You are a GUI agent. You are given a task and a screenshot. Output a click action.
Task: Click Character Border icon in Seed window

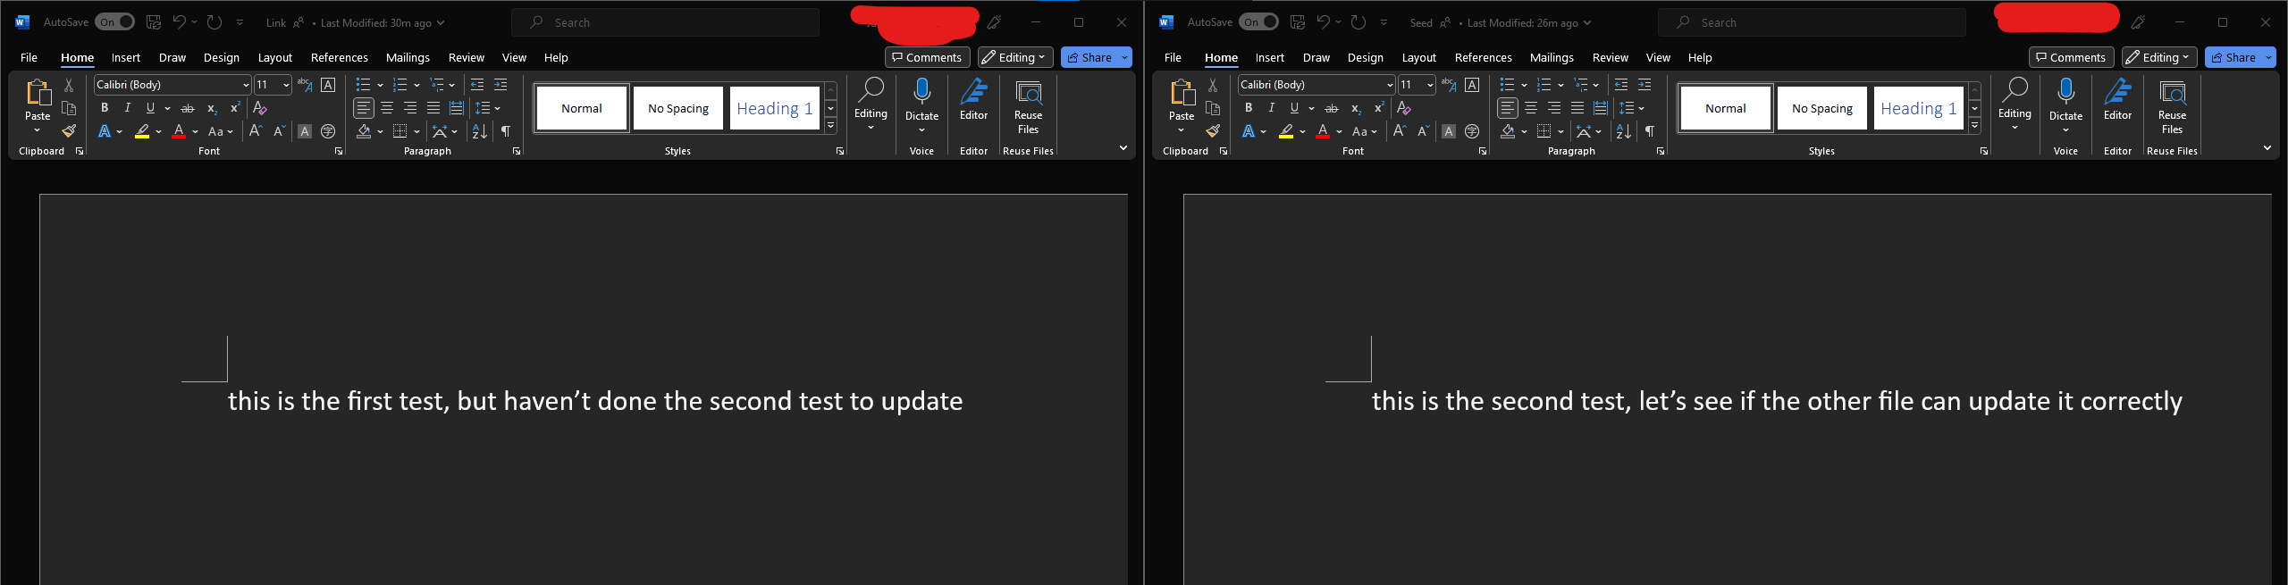coord(1472,85)
